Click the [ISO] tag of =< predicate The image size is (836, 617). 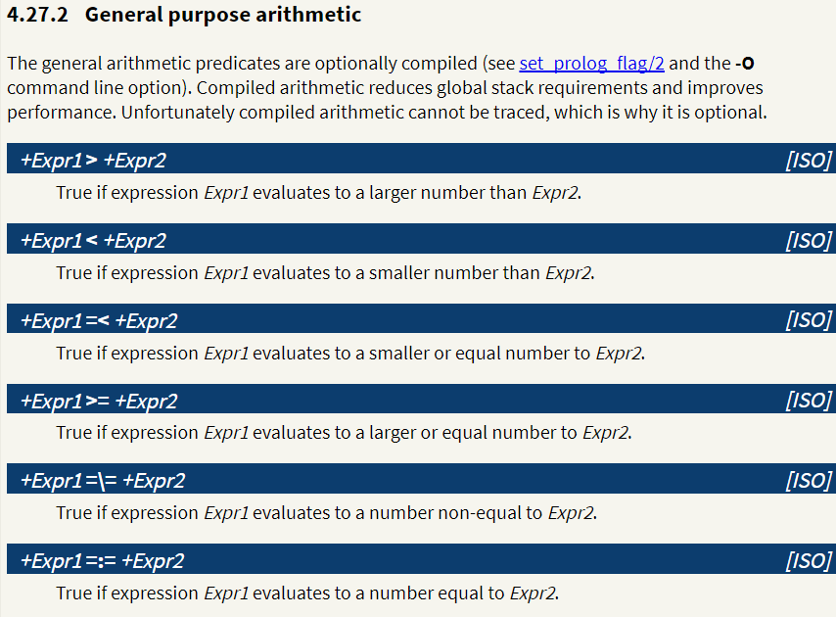coord(809,320)
